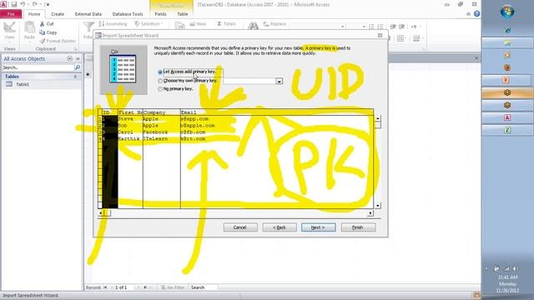Click the decrease indent icon

pyautogui.click(x=393, y=26)
